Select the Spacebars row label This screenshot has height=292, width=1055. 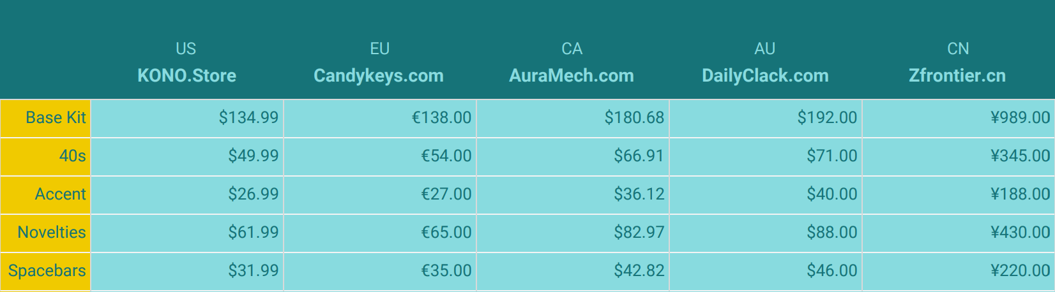[45, 271]
